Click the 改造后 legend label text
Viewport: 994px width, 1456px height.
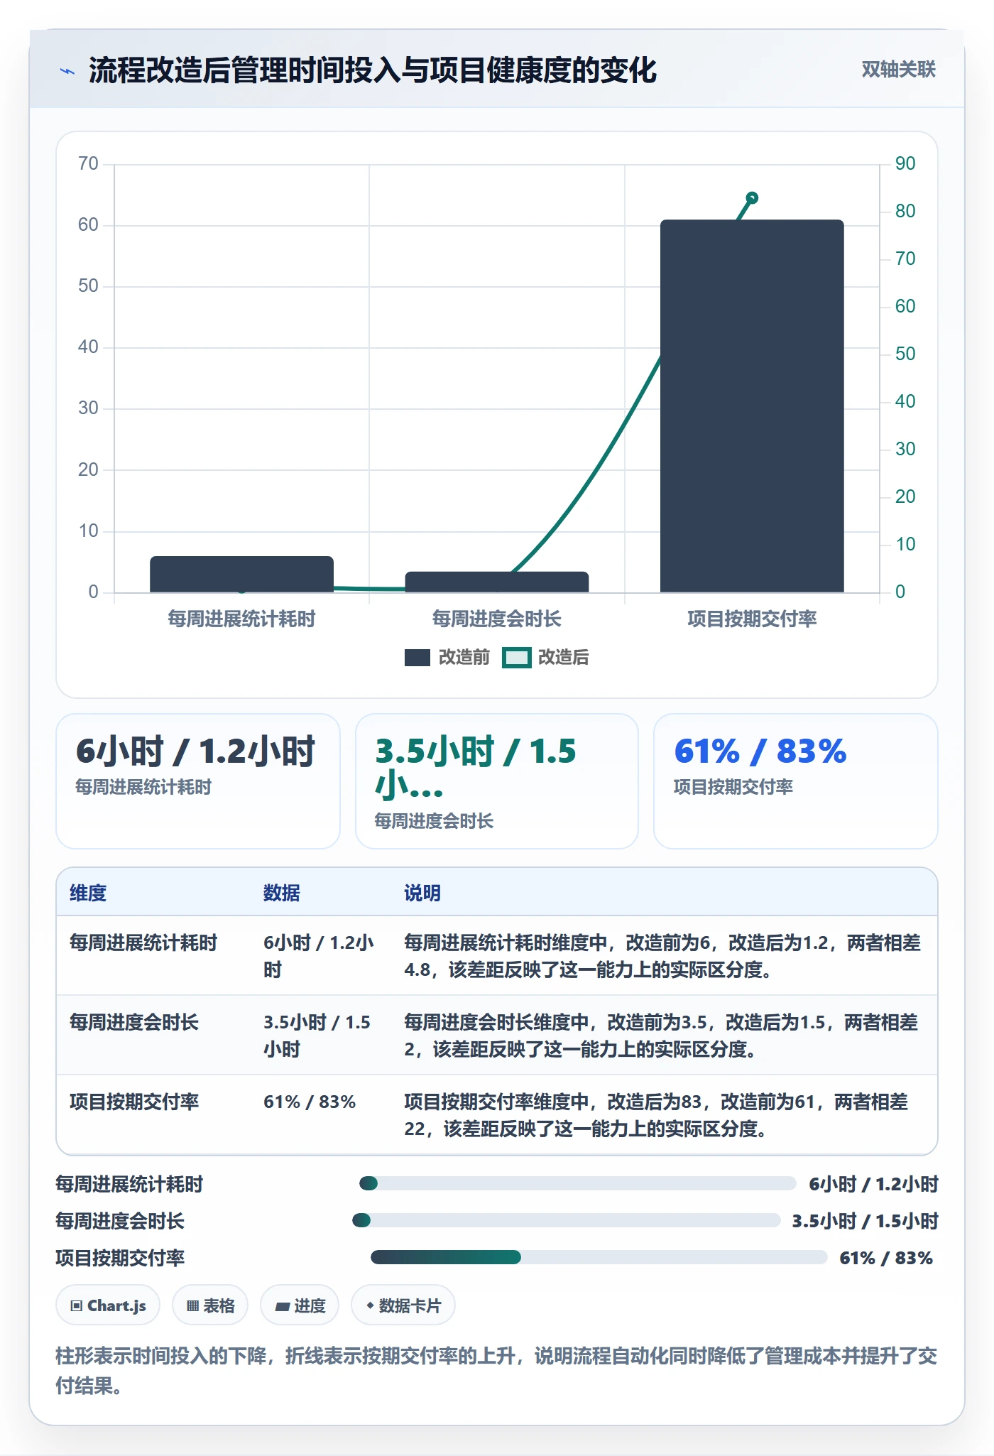[564, 658]
